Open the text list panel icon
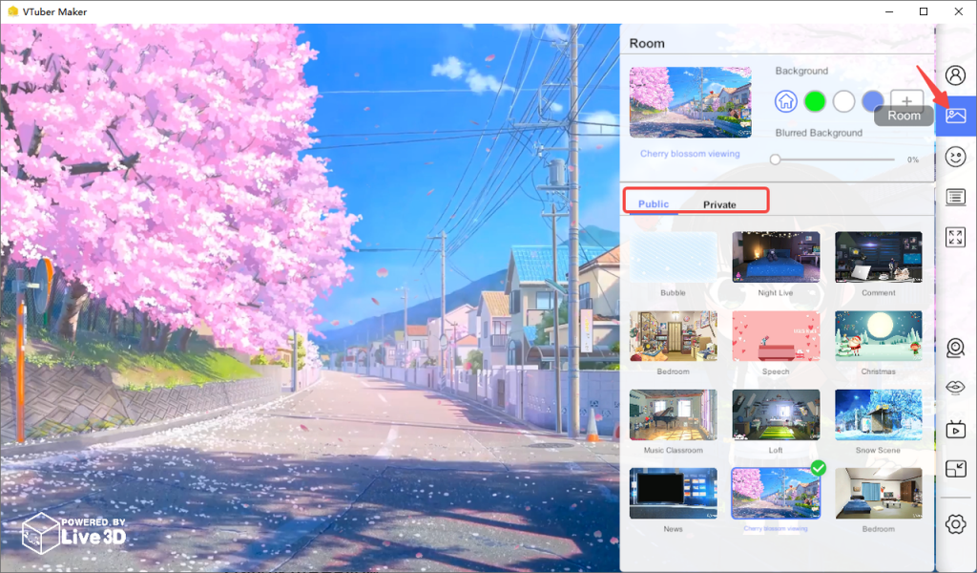977x573 pixels. coord(955,198)
